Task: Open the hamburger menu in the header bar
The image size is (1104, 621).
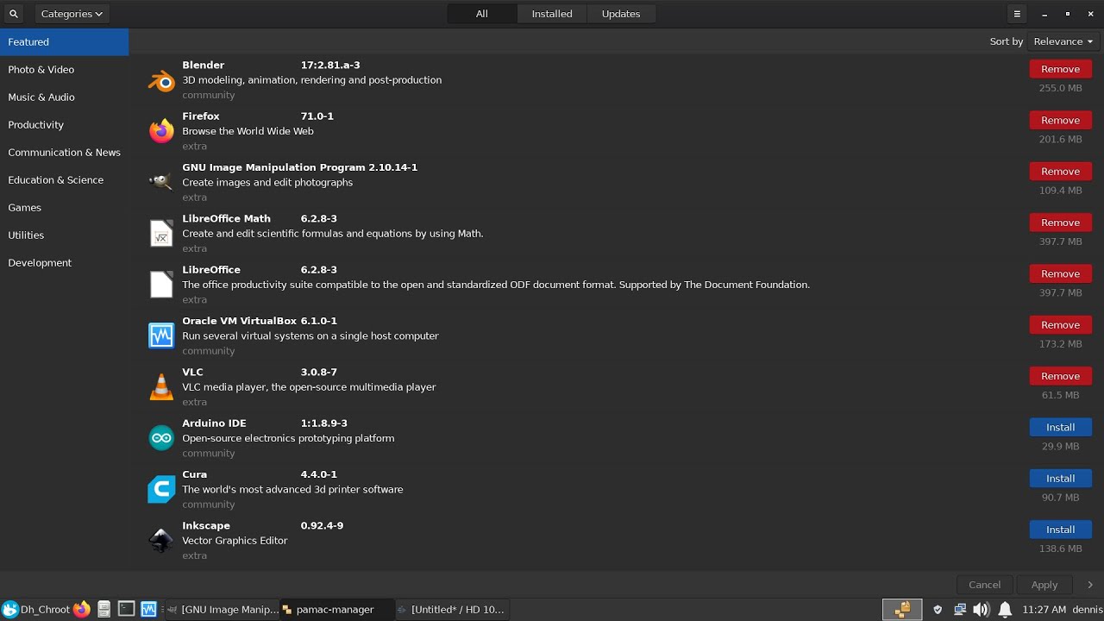Action: [x=1017, y=14]
